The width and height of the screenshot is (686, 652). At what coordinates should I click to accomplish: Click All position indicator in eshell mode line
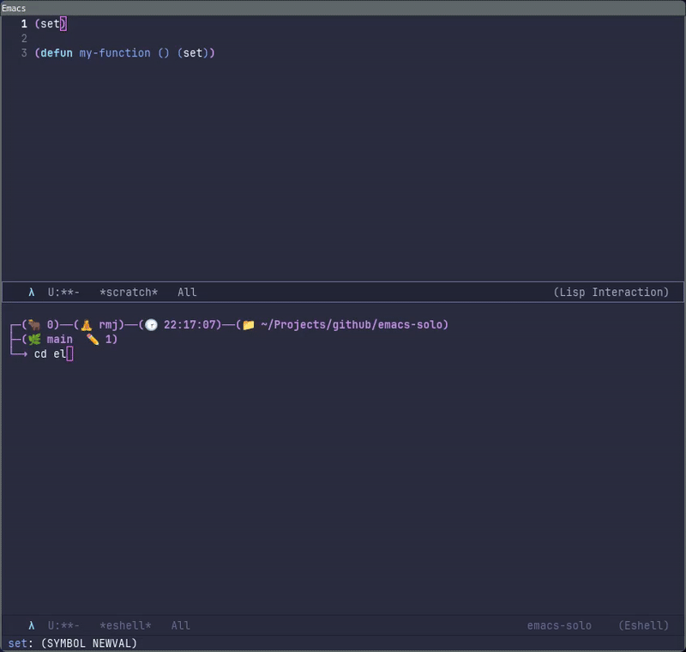click(x=181, y=625)
